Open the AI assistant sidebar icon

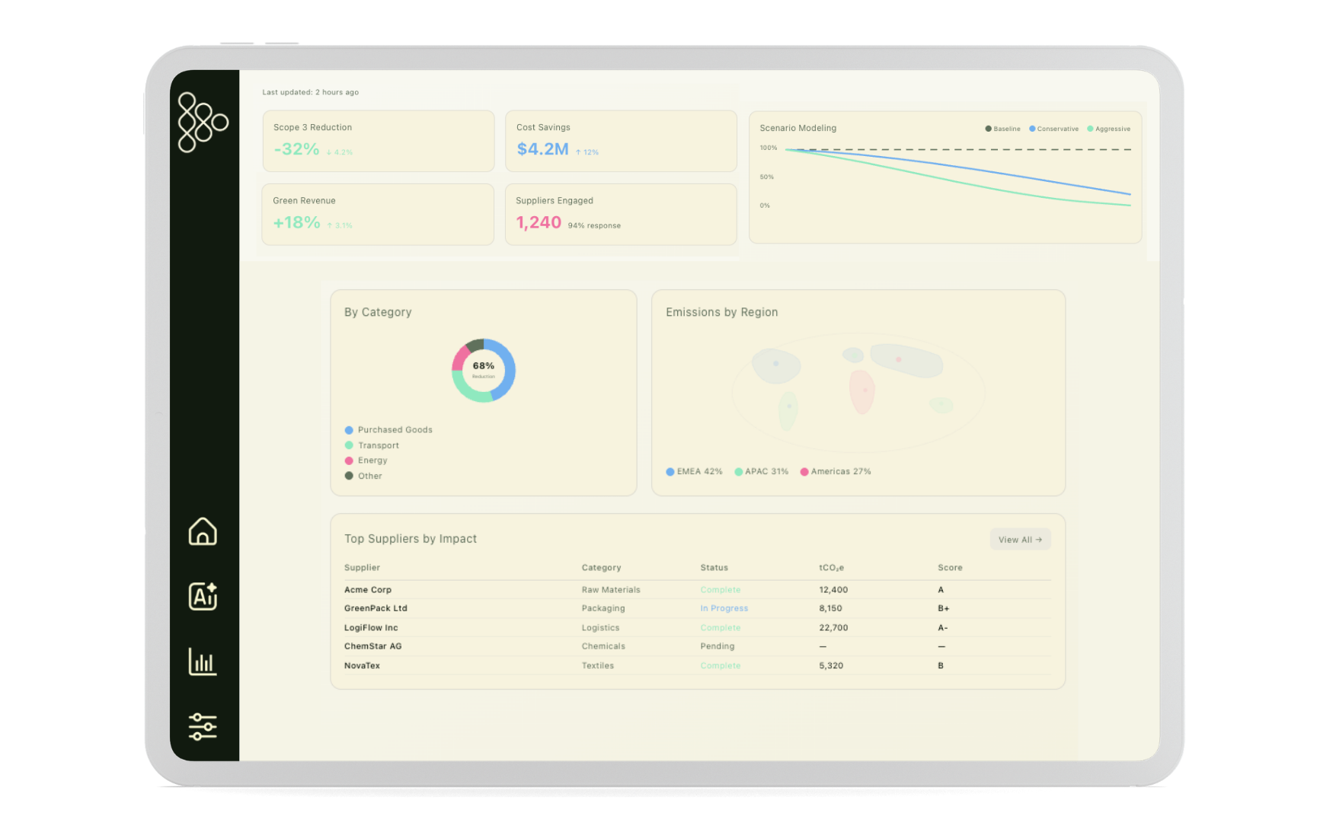point(203,596)
